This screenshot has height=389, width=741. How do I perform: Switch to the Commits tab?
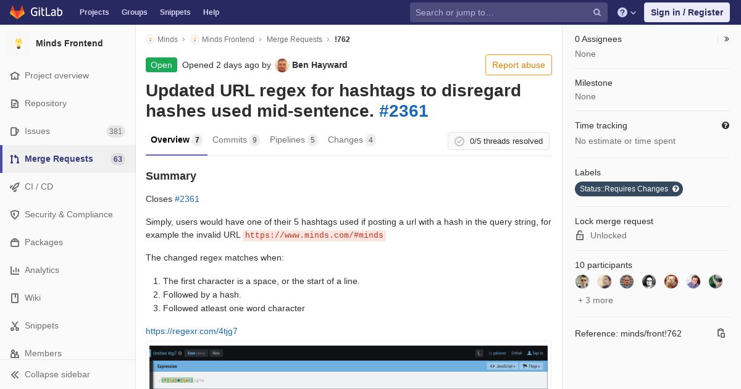coord(236,140)
